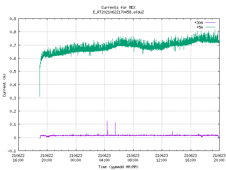Click the 210623 04:00 time tick label
Viewport: 226px width, 170px height.
coord(105,158)
